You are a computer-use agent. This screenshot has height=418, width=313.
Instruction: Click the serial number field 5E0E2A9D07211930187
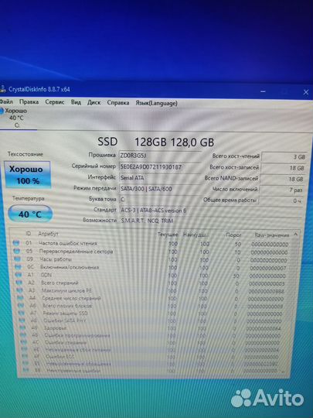point(160,167)
